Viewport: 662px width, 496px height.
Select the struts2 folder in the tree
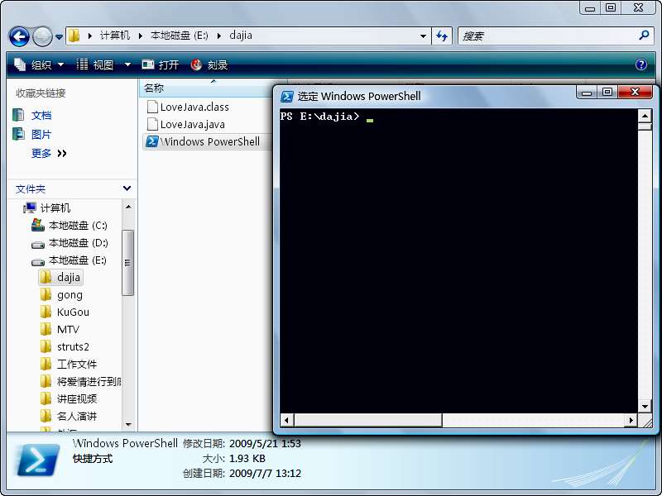click(x=65, y=346)
